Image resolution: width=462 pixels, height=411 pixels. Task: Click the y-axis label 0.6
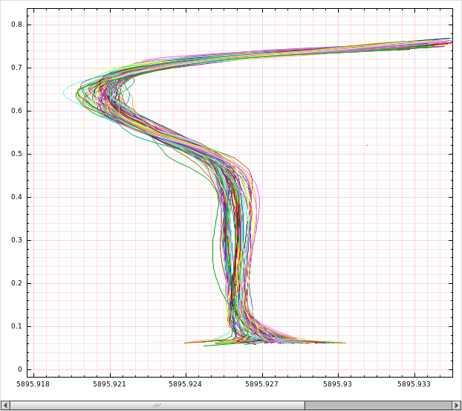click(x=17, y=111)
